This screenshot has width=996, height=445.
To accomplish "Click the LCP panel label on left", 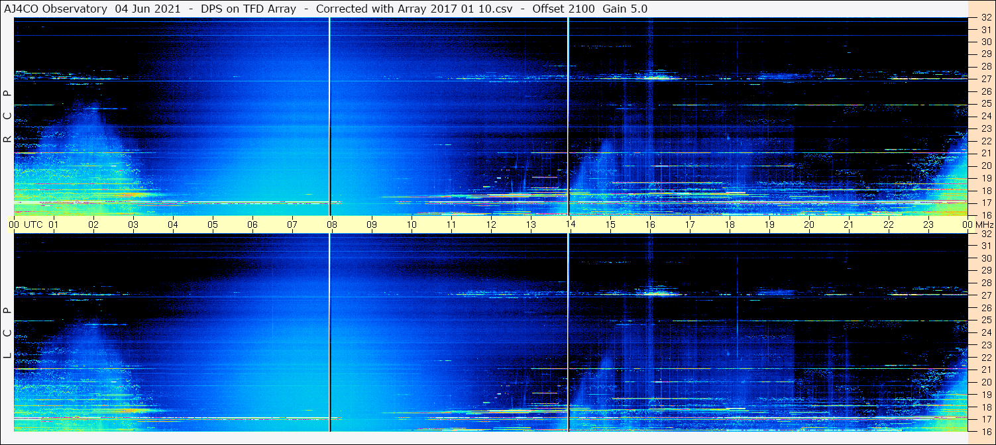I will (7, 333).
